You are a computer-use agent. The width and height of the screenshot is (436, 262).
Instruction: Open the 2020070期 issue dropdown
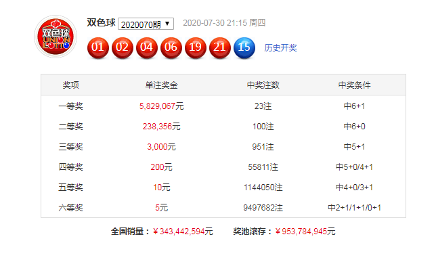(x=146, y=24)
